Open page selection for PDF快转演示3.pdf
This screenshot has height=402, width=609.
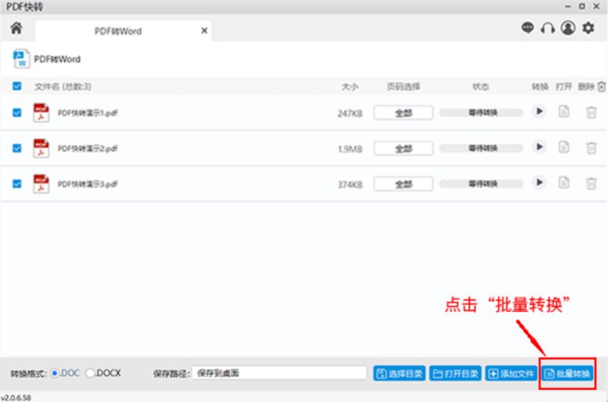pyautogui.click(x=403, y=184)
